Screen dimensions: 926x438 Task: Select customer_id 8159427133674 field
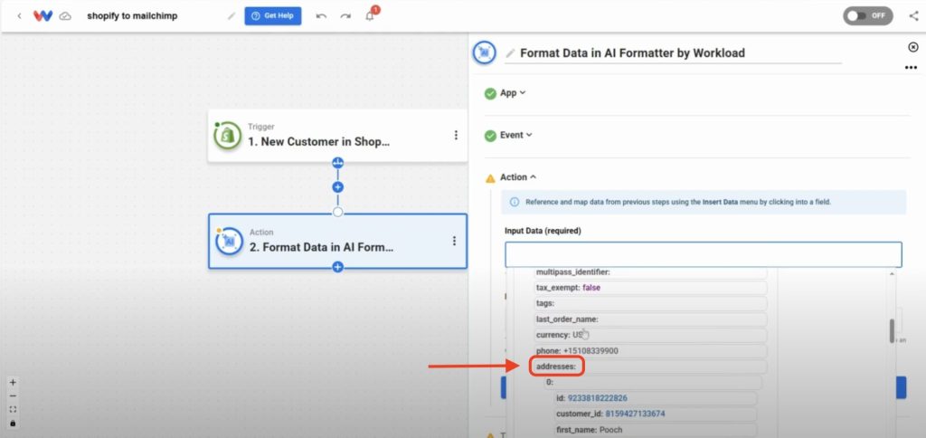pyautogui.click(x=656, y=414)
